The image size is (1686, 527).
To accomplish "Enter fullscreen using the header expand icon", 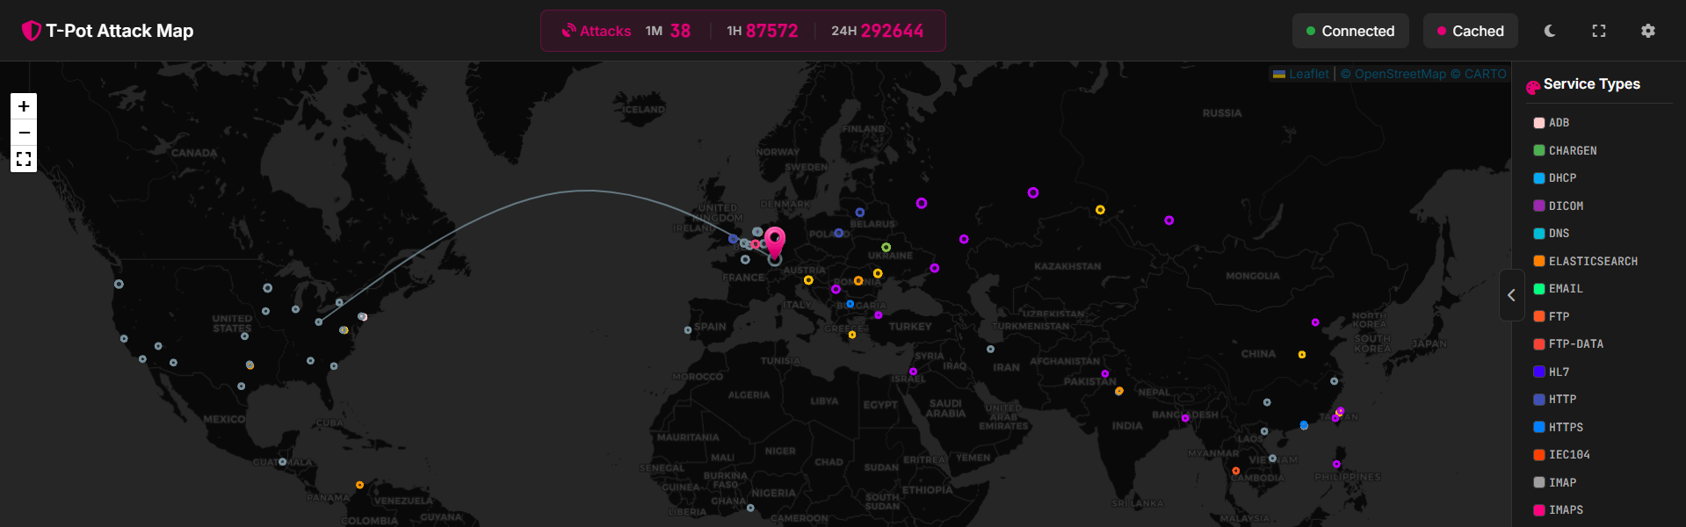I will point(1599,31).
